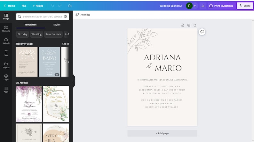The height and width of the screenshot is (142, 254).
Task: Click See all recently used
Action: pos(66,44)
